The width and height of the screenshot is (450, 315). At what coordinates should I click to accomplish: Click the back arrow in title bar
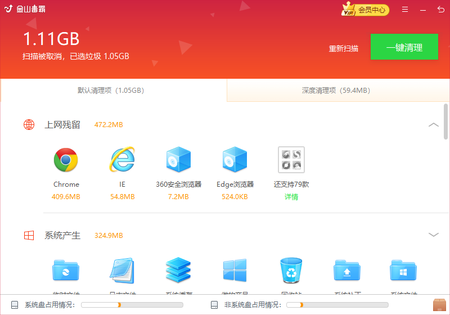441,10
